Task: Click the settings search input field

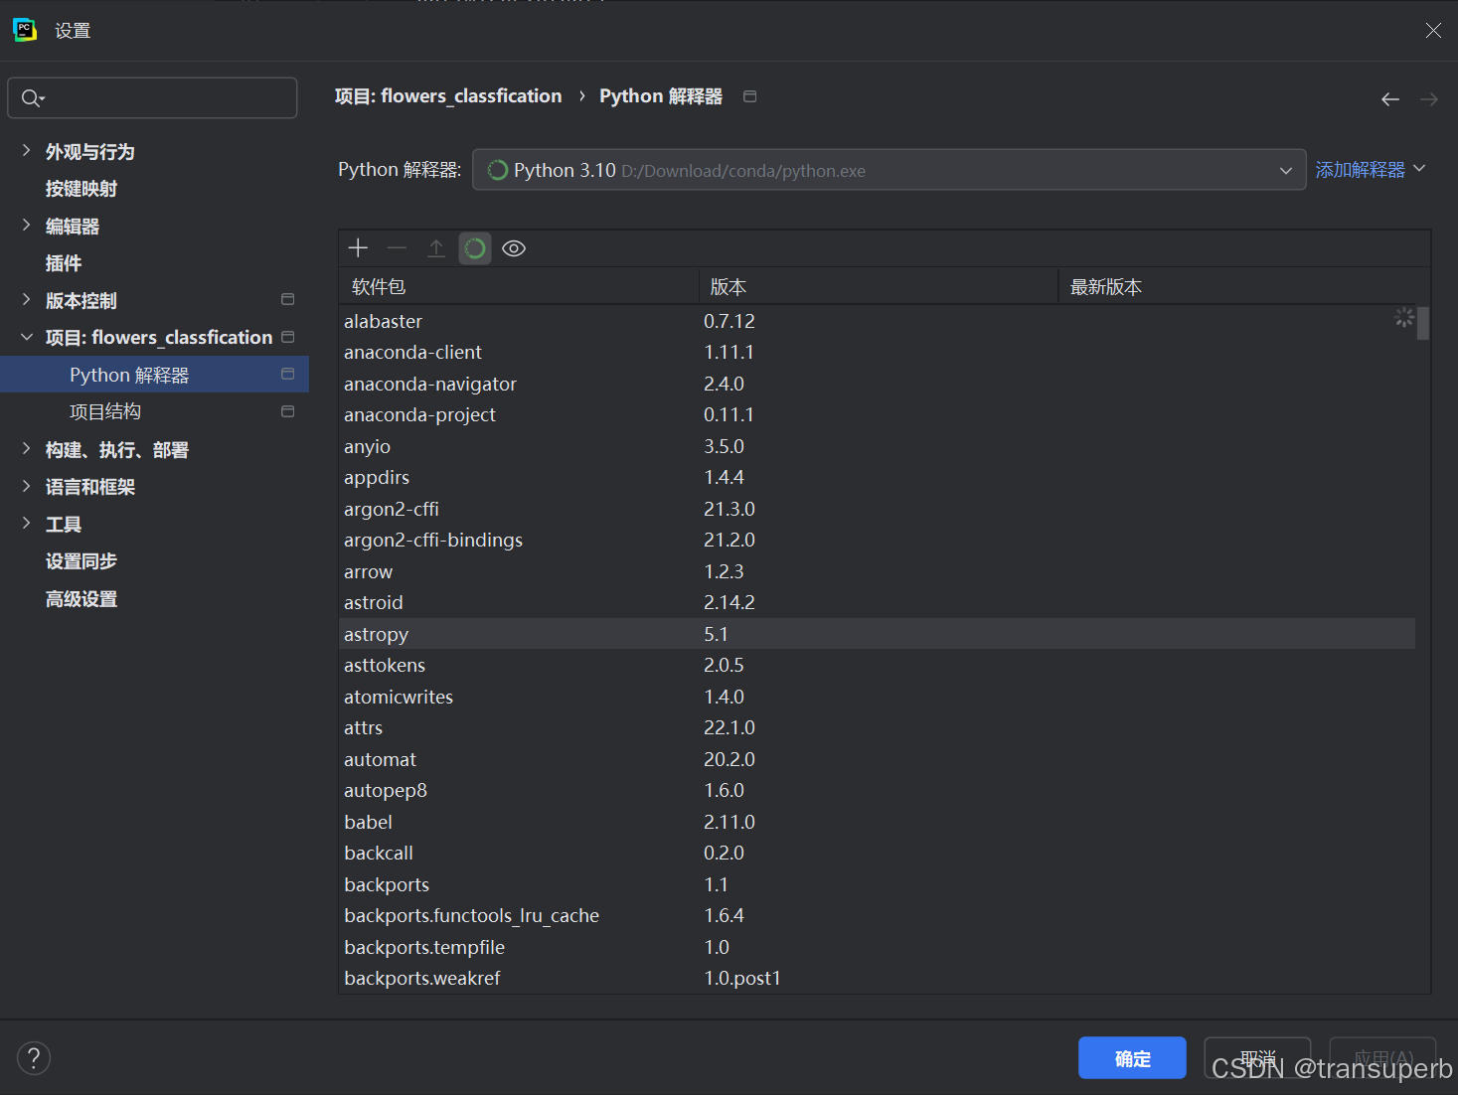Action: 152,97
